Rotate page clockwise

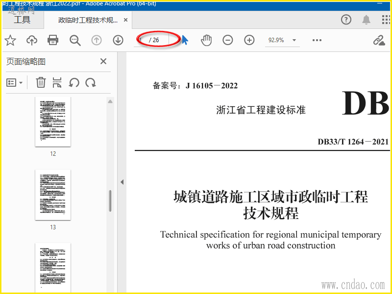91,82
